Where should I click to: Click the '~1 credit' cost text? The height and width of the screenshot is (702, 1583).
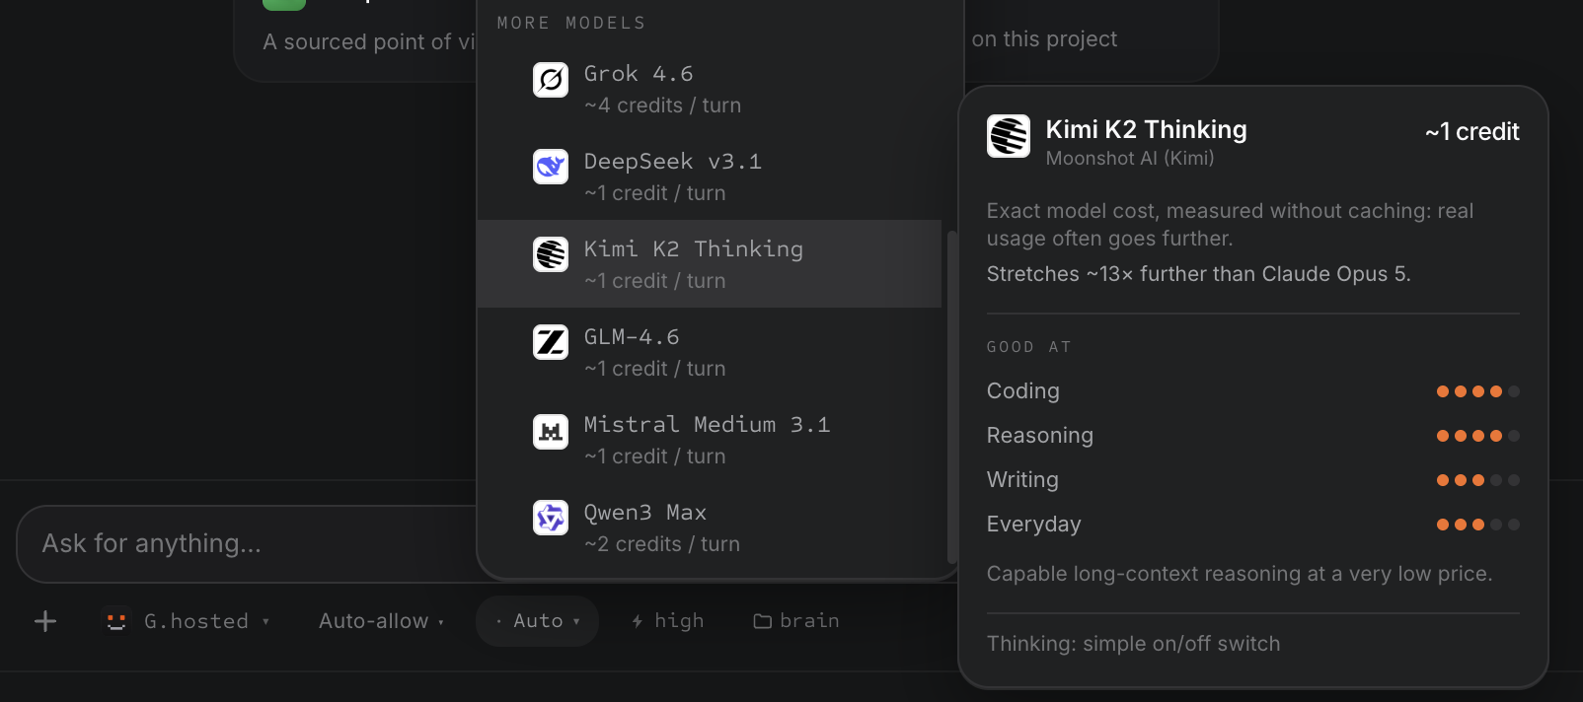[x=1471, y=132]
